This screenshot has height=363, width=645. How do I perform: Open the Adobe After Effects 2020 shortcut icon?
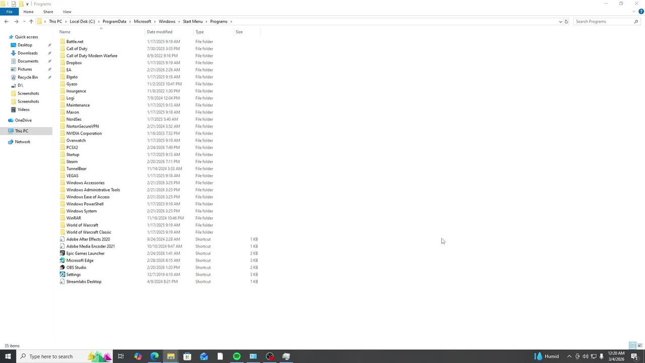[62, 239]
